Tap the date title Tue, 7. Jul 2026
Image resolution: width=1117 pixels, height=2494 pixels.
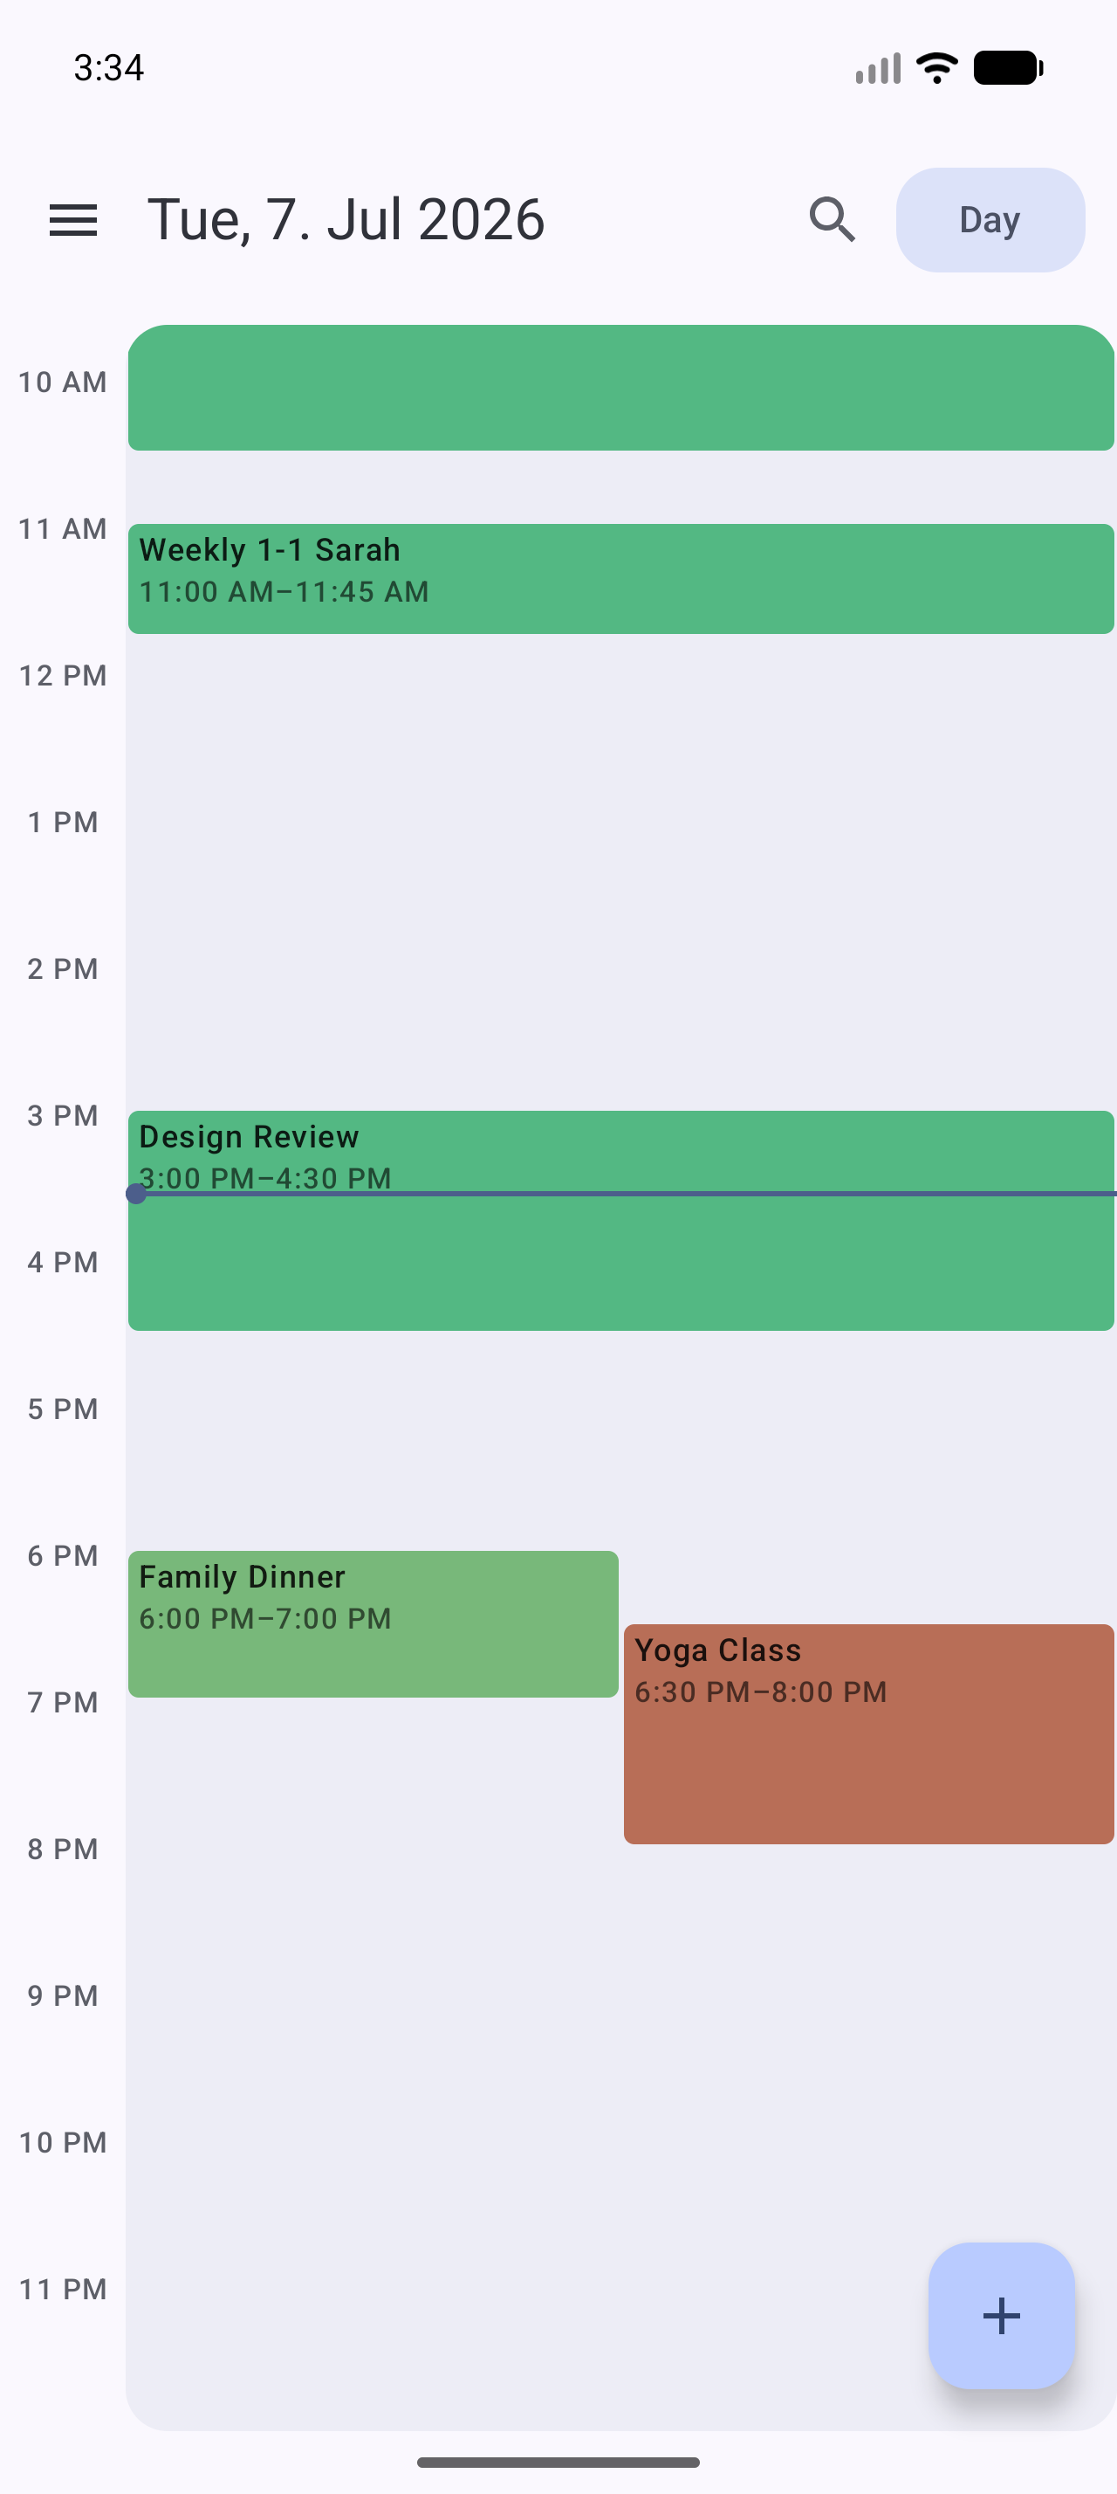[346, 220]
